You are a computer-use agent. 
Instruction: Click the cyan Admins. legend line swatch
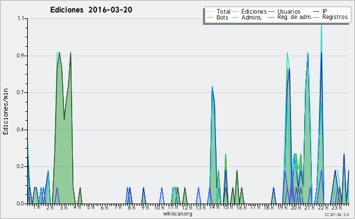pos(235,17)
